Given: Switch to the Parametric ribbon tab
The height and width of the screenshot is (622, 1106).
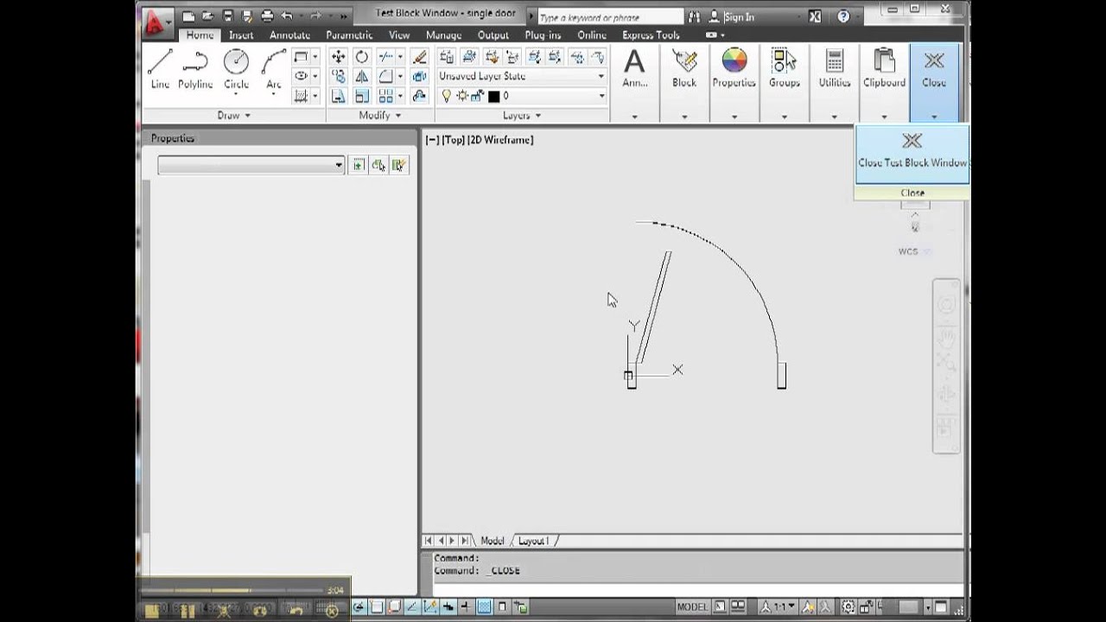Looking at the screenshot, I should pos(349,35).
